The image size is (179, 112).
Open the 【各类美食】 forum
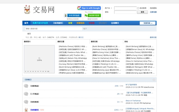click(35, 102)
